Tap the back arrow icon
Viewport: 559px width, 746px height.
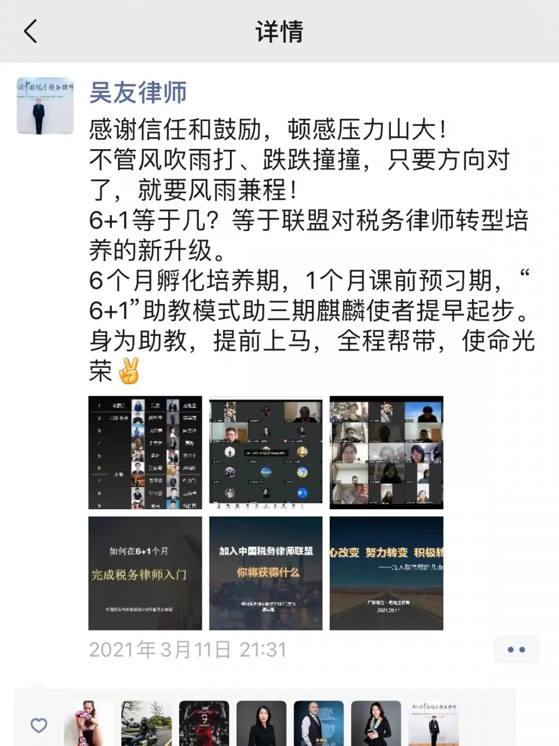(x=31, y=31)
